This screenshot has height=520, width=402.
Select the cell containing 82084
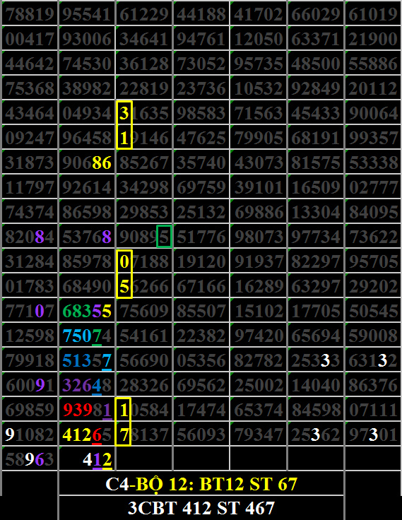(30, 237)
